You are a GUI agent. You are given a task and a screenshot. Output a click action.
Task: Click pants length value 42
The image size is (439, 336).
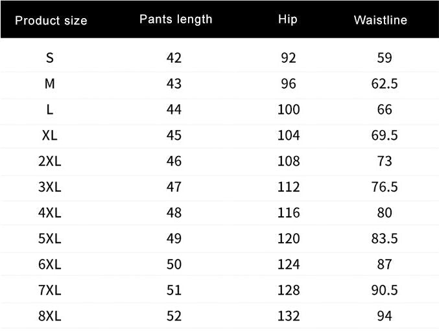174,58
